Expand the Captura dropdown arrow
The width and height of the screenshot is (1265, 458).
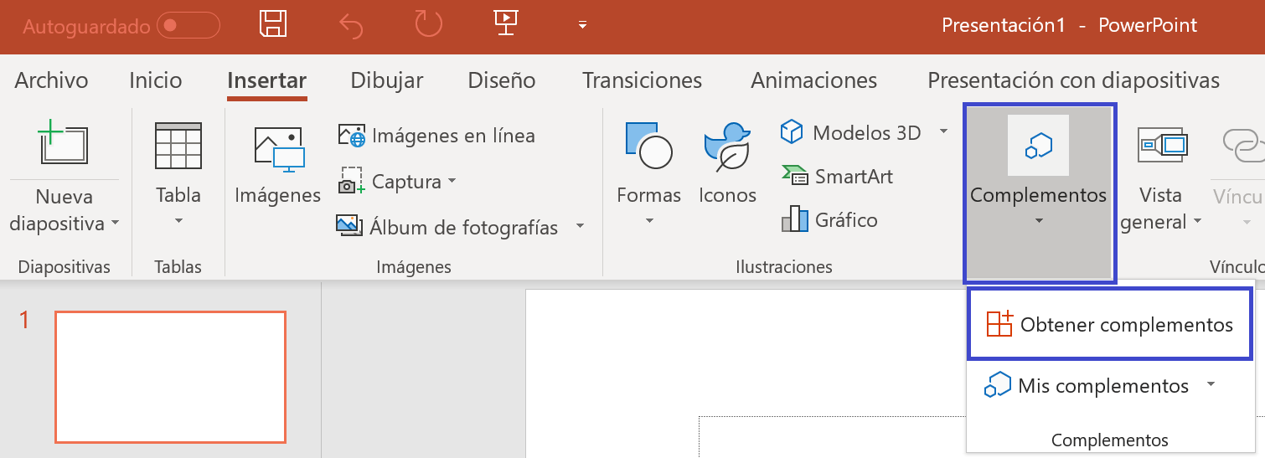452,182
